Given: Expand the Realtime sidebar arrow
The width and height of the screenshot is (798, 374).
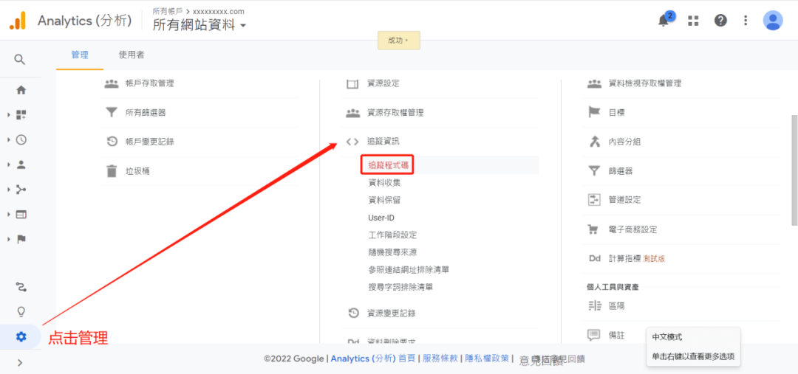Looking at the screenshot, I should [9, 139].
